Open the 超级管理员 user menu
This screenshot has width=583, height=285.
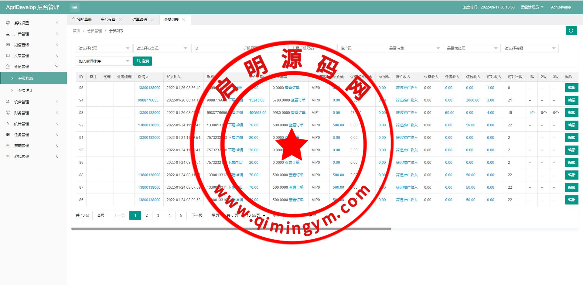tap(532, 7)
